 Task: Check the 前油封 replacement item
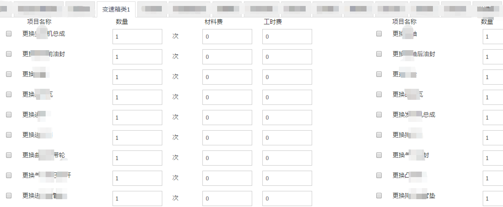[x=9, y=54]
